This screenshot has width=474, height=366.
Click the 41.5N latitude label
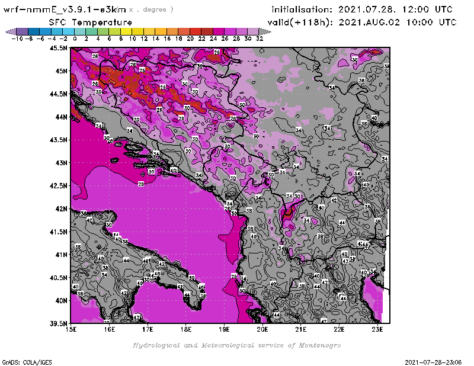(59, 232)
